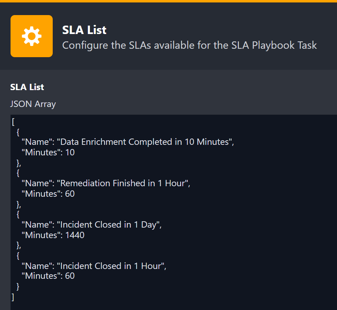Click the Incident Closed in 1 Hour line
Viewport: 337px width, 310px height.
[x=93, y=266]
